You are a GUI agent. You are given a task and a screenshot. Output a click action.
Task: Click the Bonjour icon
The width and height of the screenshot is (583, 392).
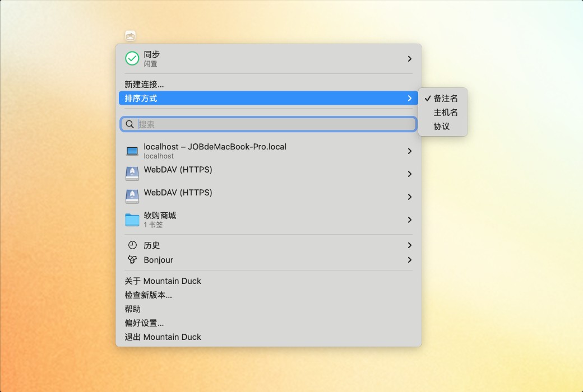[132, 259]
